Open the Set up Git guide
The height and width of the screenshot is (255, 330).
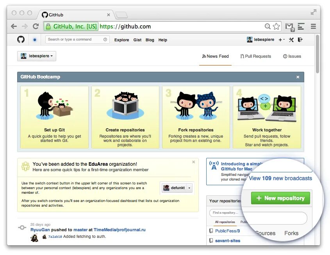(54, 117)
